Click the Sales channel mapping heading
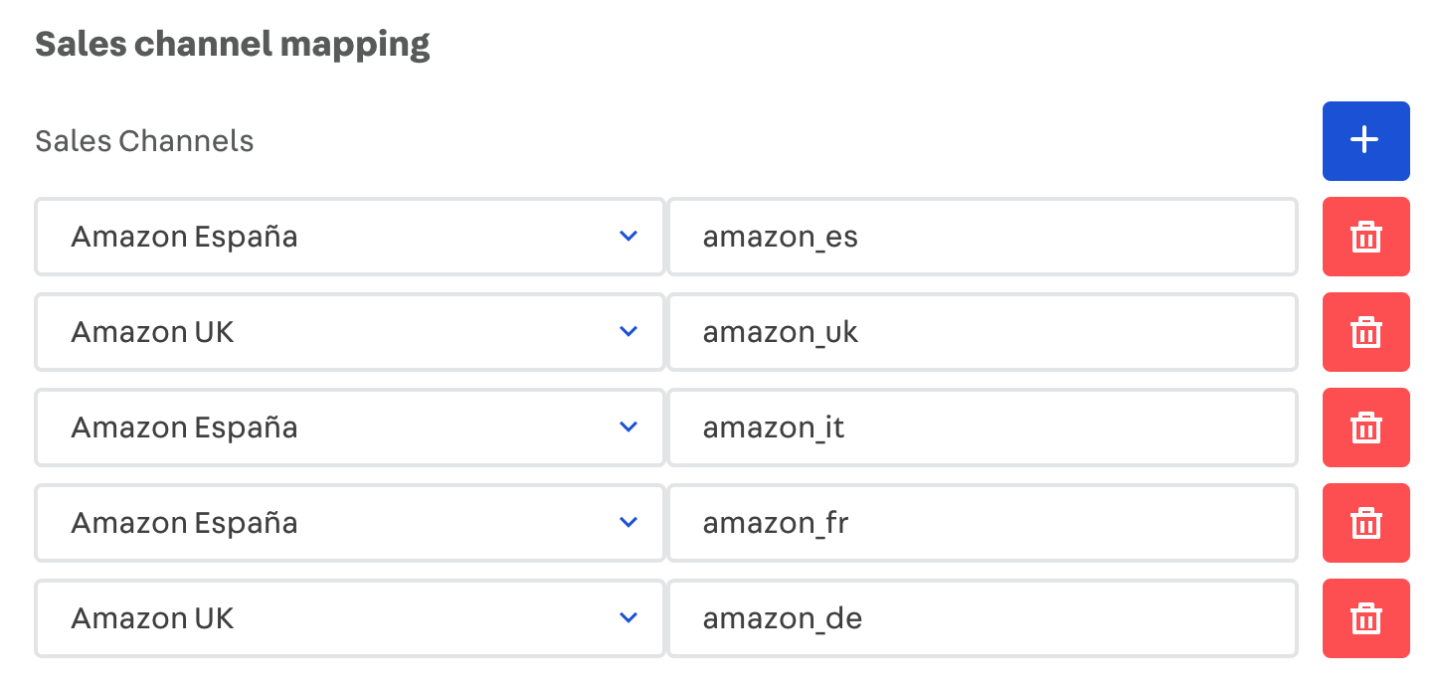This screenshot has height=682, width=1438. coord(233,45)
